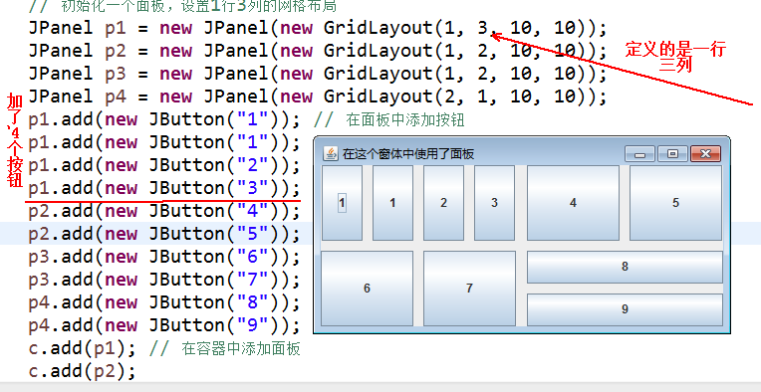Click button 3 in the Java window
The height and width of the screenshot is (392, 761).
(494, 203)
